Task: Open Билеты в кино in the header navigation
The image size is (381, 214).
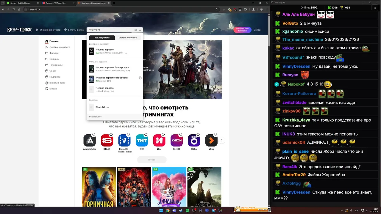Action: [x=74, y=30]
